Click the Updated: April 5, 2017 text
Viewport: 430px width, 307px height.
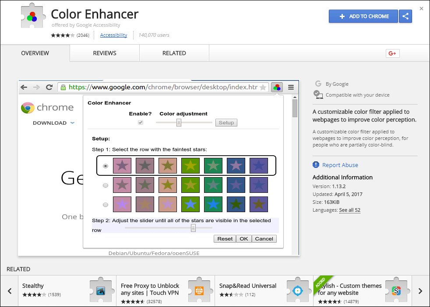click(x=338, y=194)
